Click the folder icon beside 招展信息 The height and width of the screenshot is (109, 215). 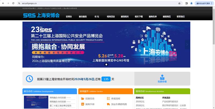[83, 99]
